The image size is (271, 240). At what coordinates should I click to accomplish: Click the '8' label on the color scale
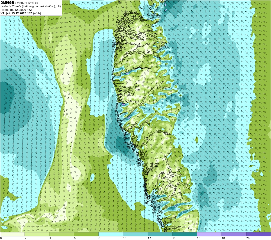click(x=99, y=238)
